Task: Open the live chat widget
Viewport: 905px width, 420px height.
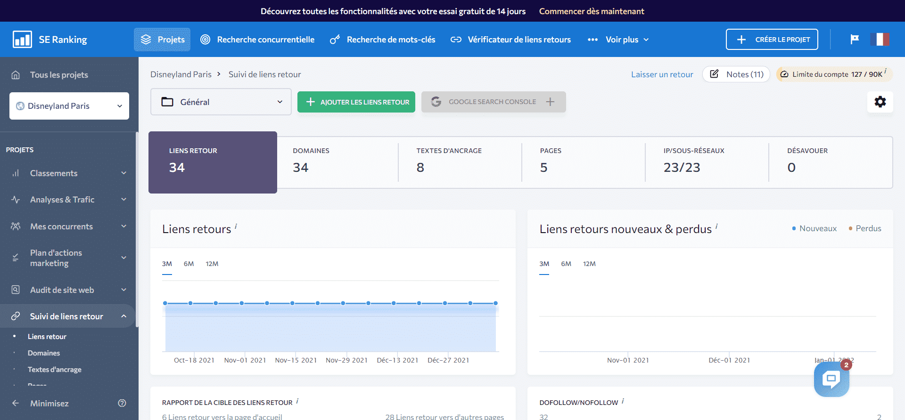Action: coord(831,380)
